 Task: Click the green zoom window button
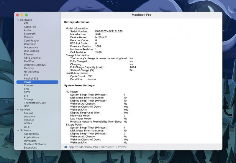tap(27, 15)
